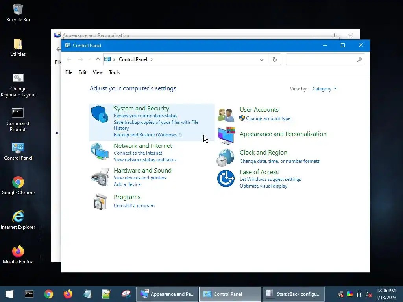Click the Up arrow in navigation bar

(x=98, y=60)
